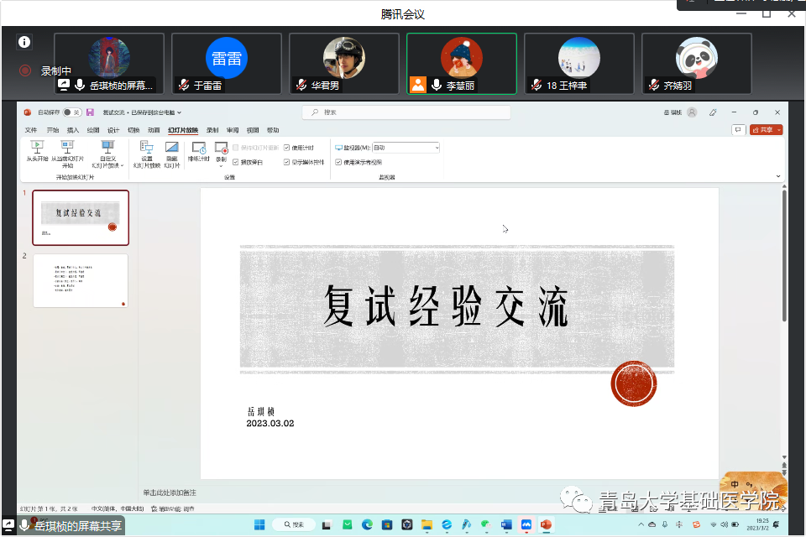Switch to the Animations ribbon tab
This screenshot has height=537, width=806.
tap(153, 129)
